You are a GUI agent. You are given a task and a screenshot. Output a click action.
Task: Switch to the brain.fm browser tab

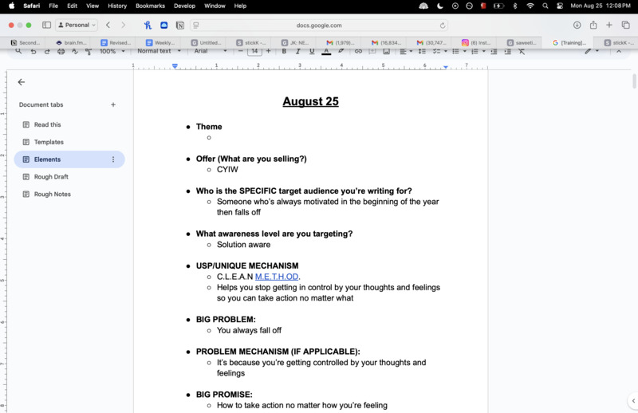click(71, 43)
